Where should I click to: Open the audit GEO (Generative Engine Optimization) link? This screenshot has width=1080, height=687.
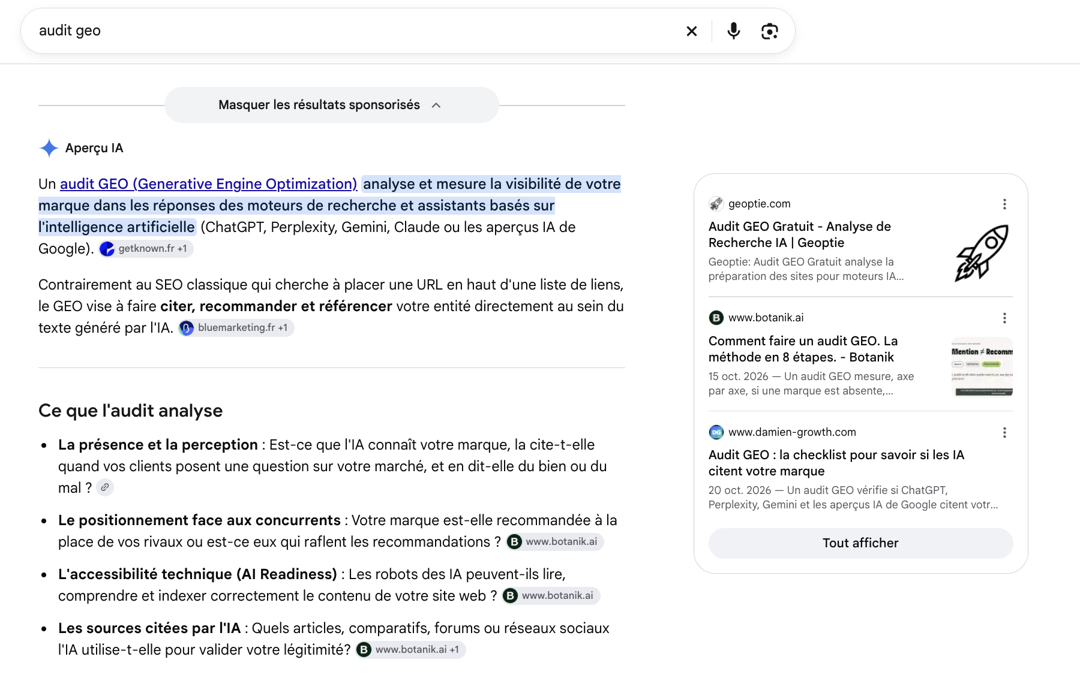tap(209, 184)
